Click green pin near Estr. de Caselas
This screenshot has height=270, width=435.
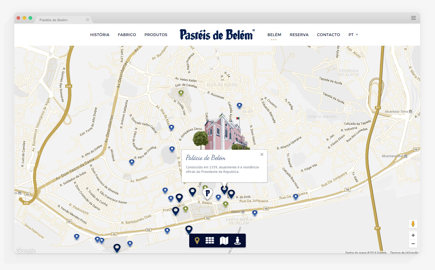pos(181,93)
